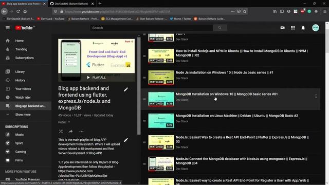This screenshot has height=185, width=329.
Task: Click Dev Stack channel under MongoDB Installation on Windows
Action: 181,100
